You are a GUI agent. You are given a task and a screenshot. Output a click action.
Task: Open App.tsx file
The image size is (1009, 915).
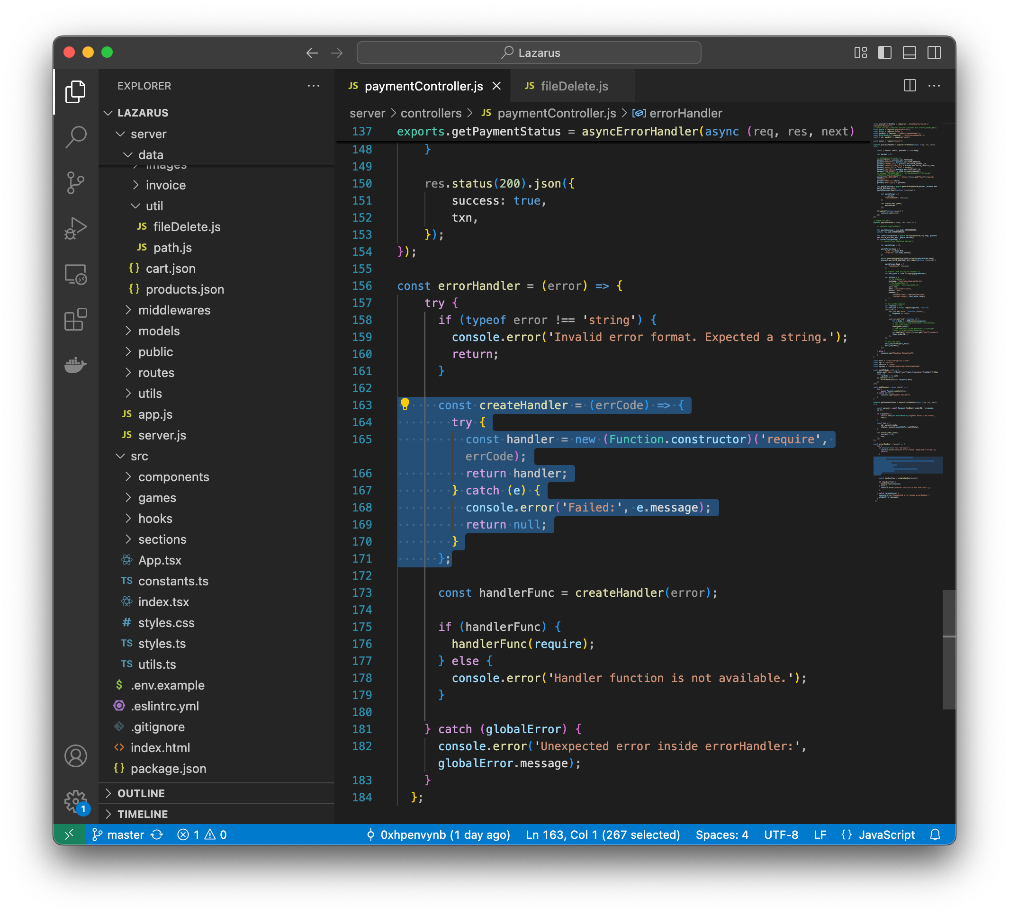[216, 560]
